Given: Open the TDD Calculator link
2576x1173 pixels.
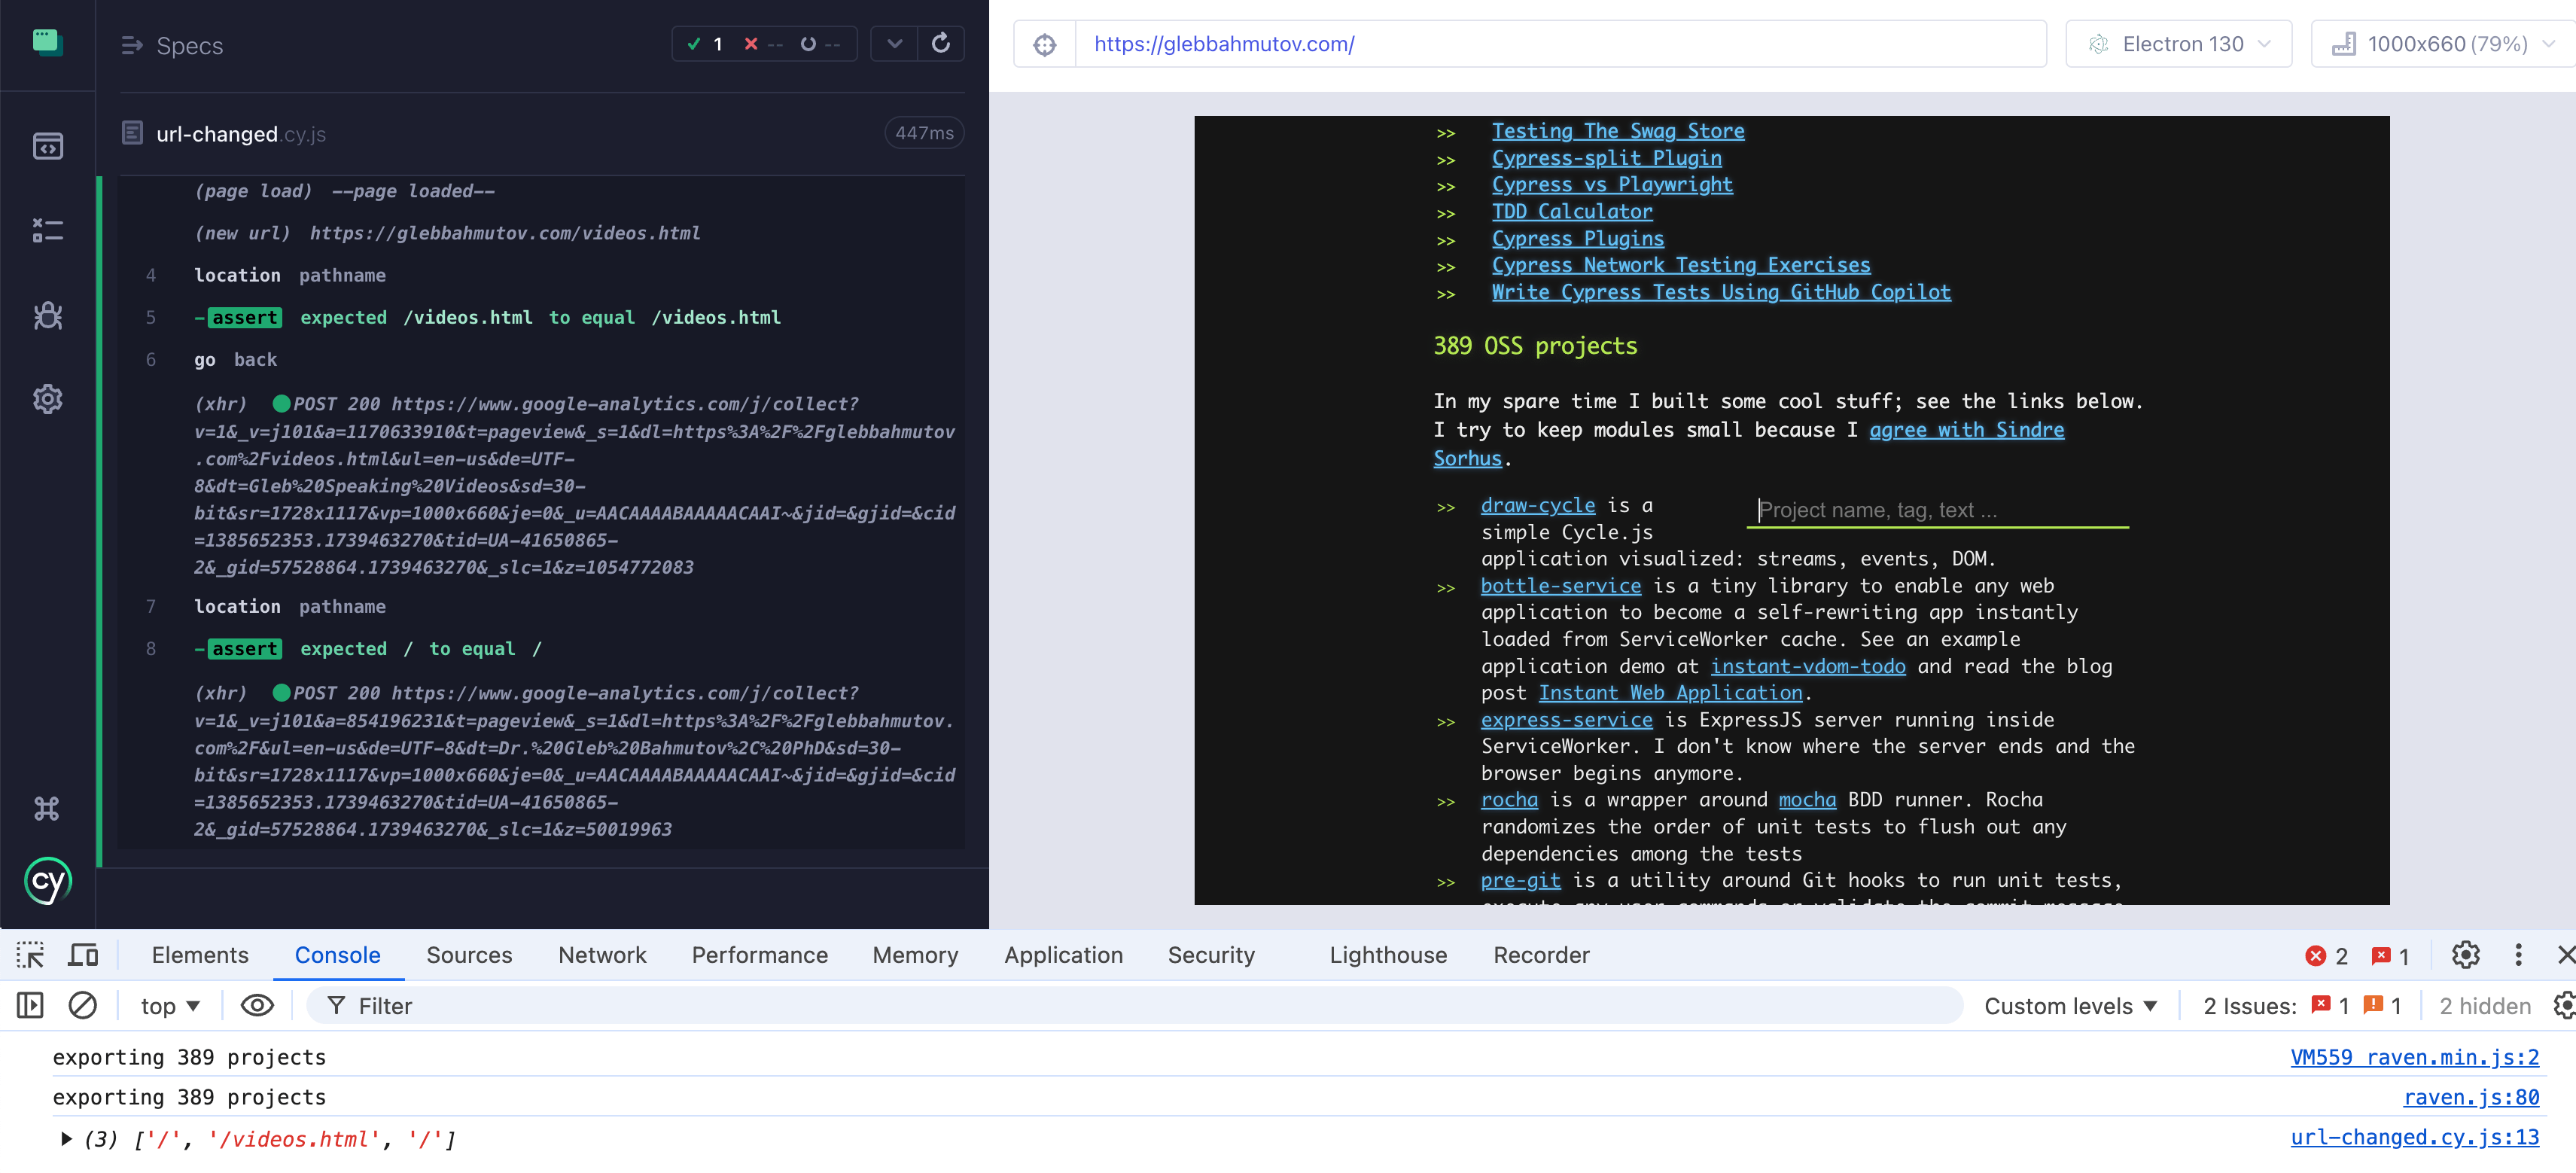Looking at the screenshot, I should (1572, 212).
